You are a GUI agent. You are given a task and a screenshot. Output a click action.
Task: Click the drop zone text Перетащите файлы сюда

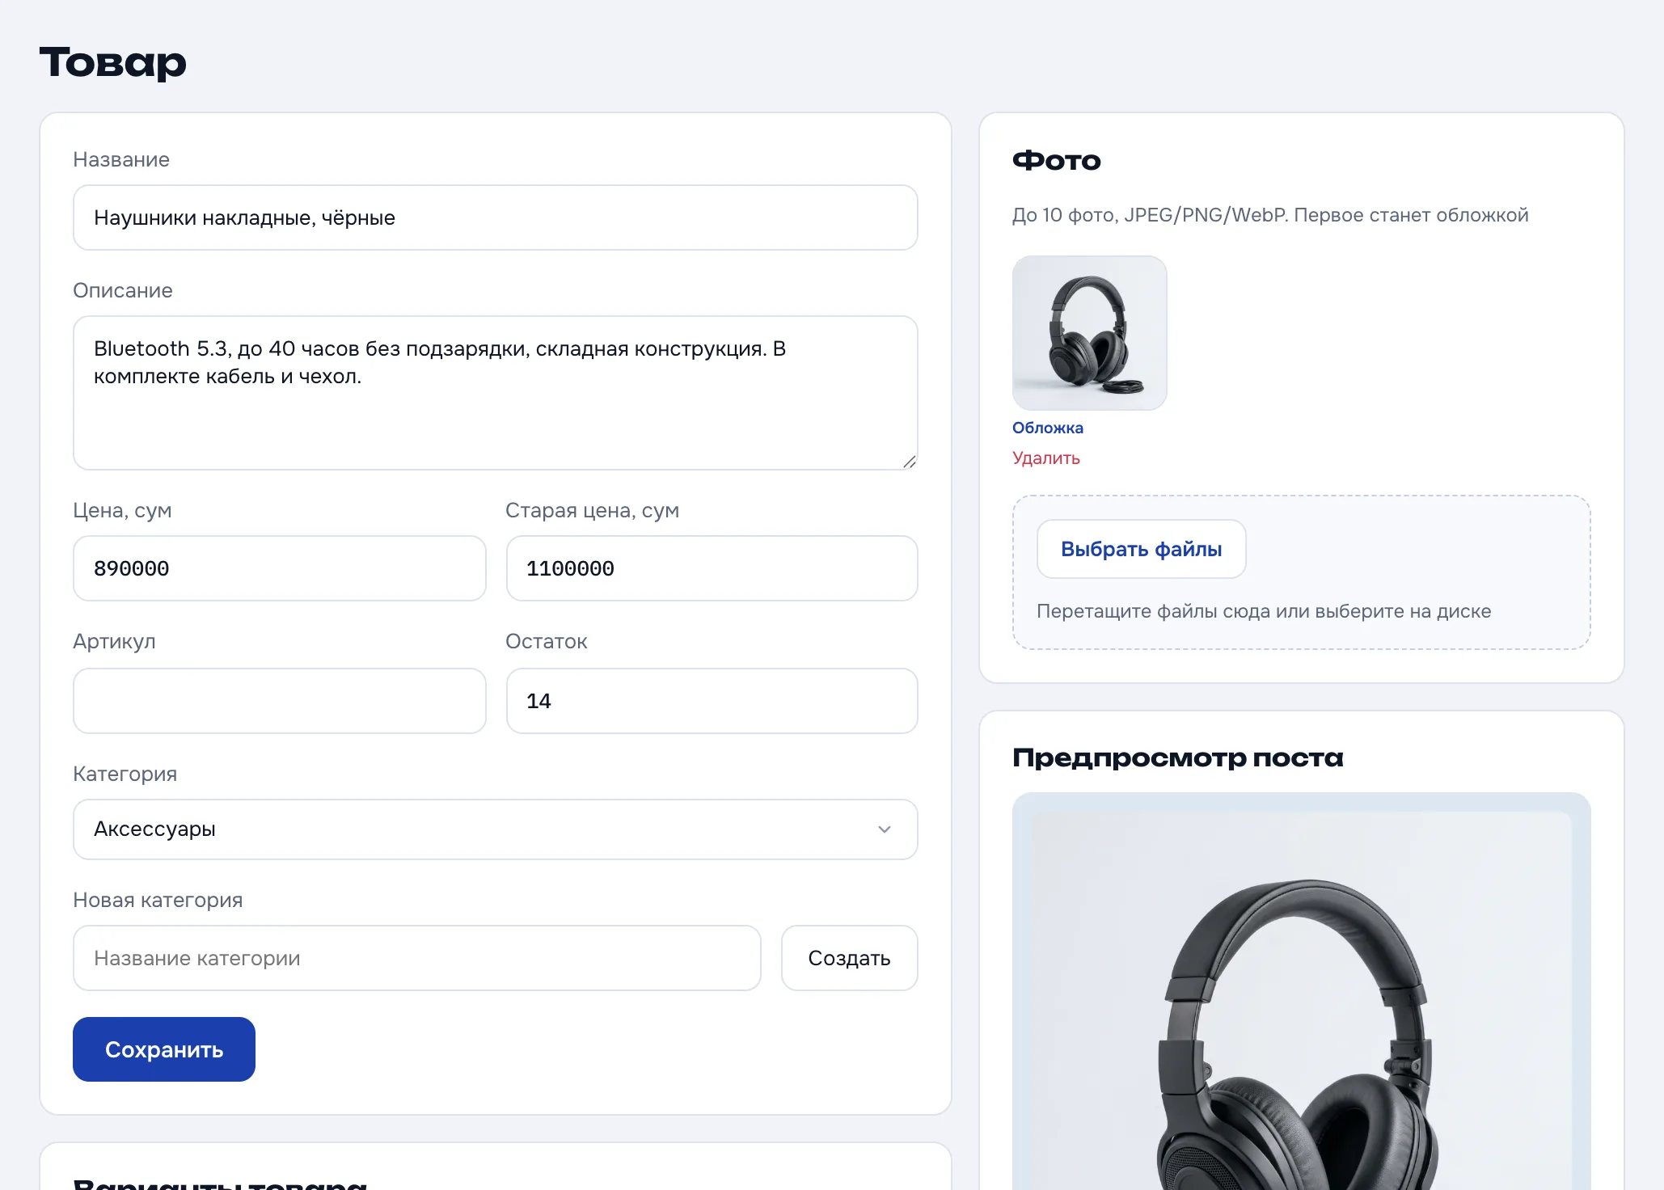(1264, 611)
